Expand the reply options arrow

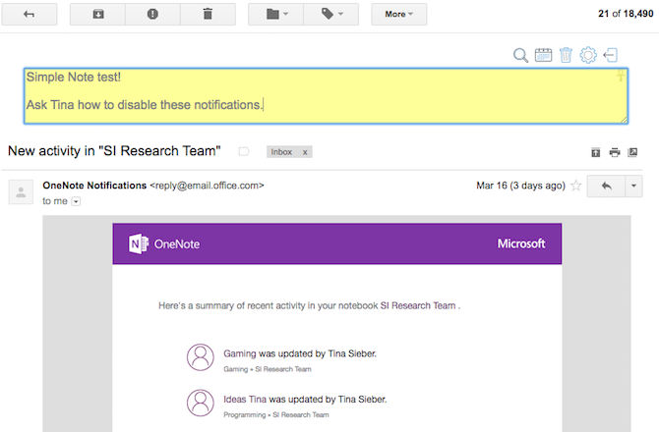tap(633, 186)
